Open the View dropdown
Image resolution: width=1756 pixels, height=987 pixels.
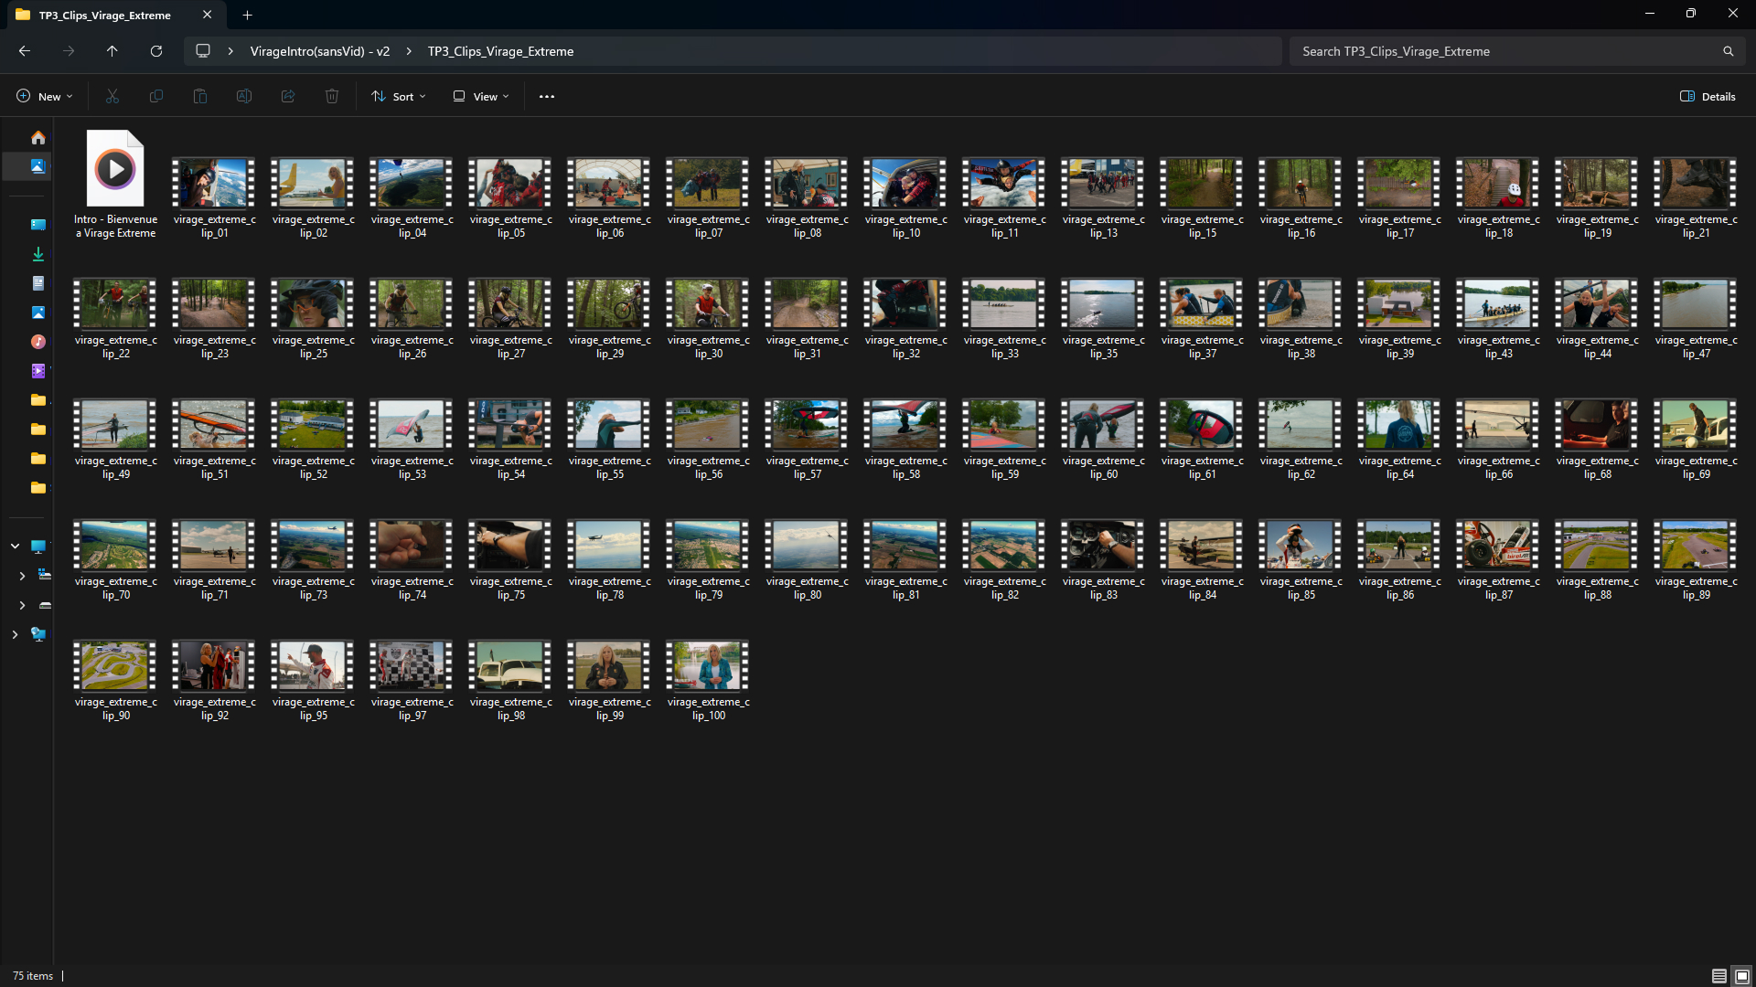[x=481, y=96]
